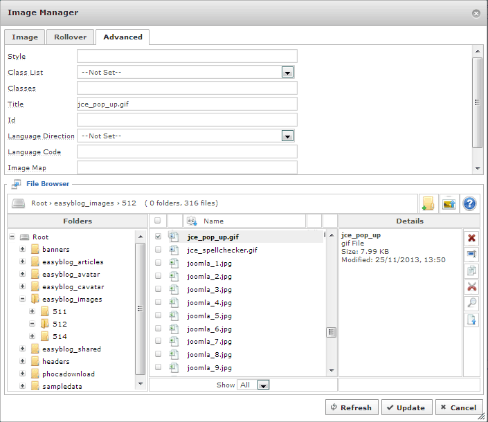Open the Class List dropdown
Viewport: 488px width, 422px height.
(x=288, y=72)
